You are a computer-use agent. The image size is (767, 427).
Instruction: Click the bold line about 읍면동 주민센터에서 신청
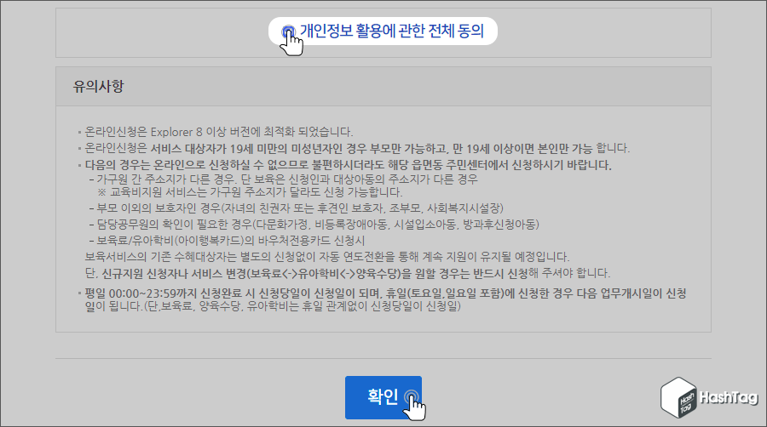tap(348, 165)
